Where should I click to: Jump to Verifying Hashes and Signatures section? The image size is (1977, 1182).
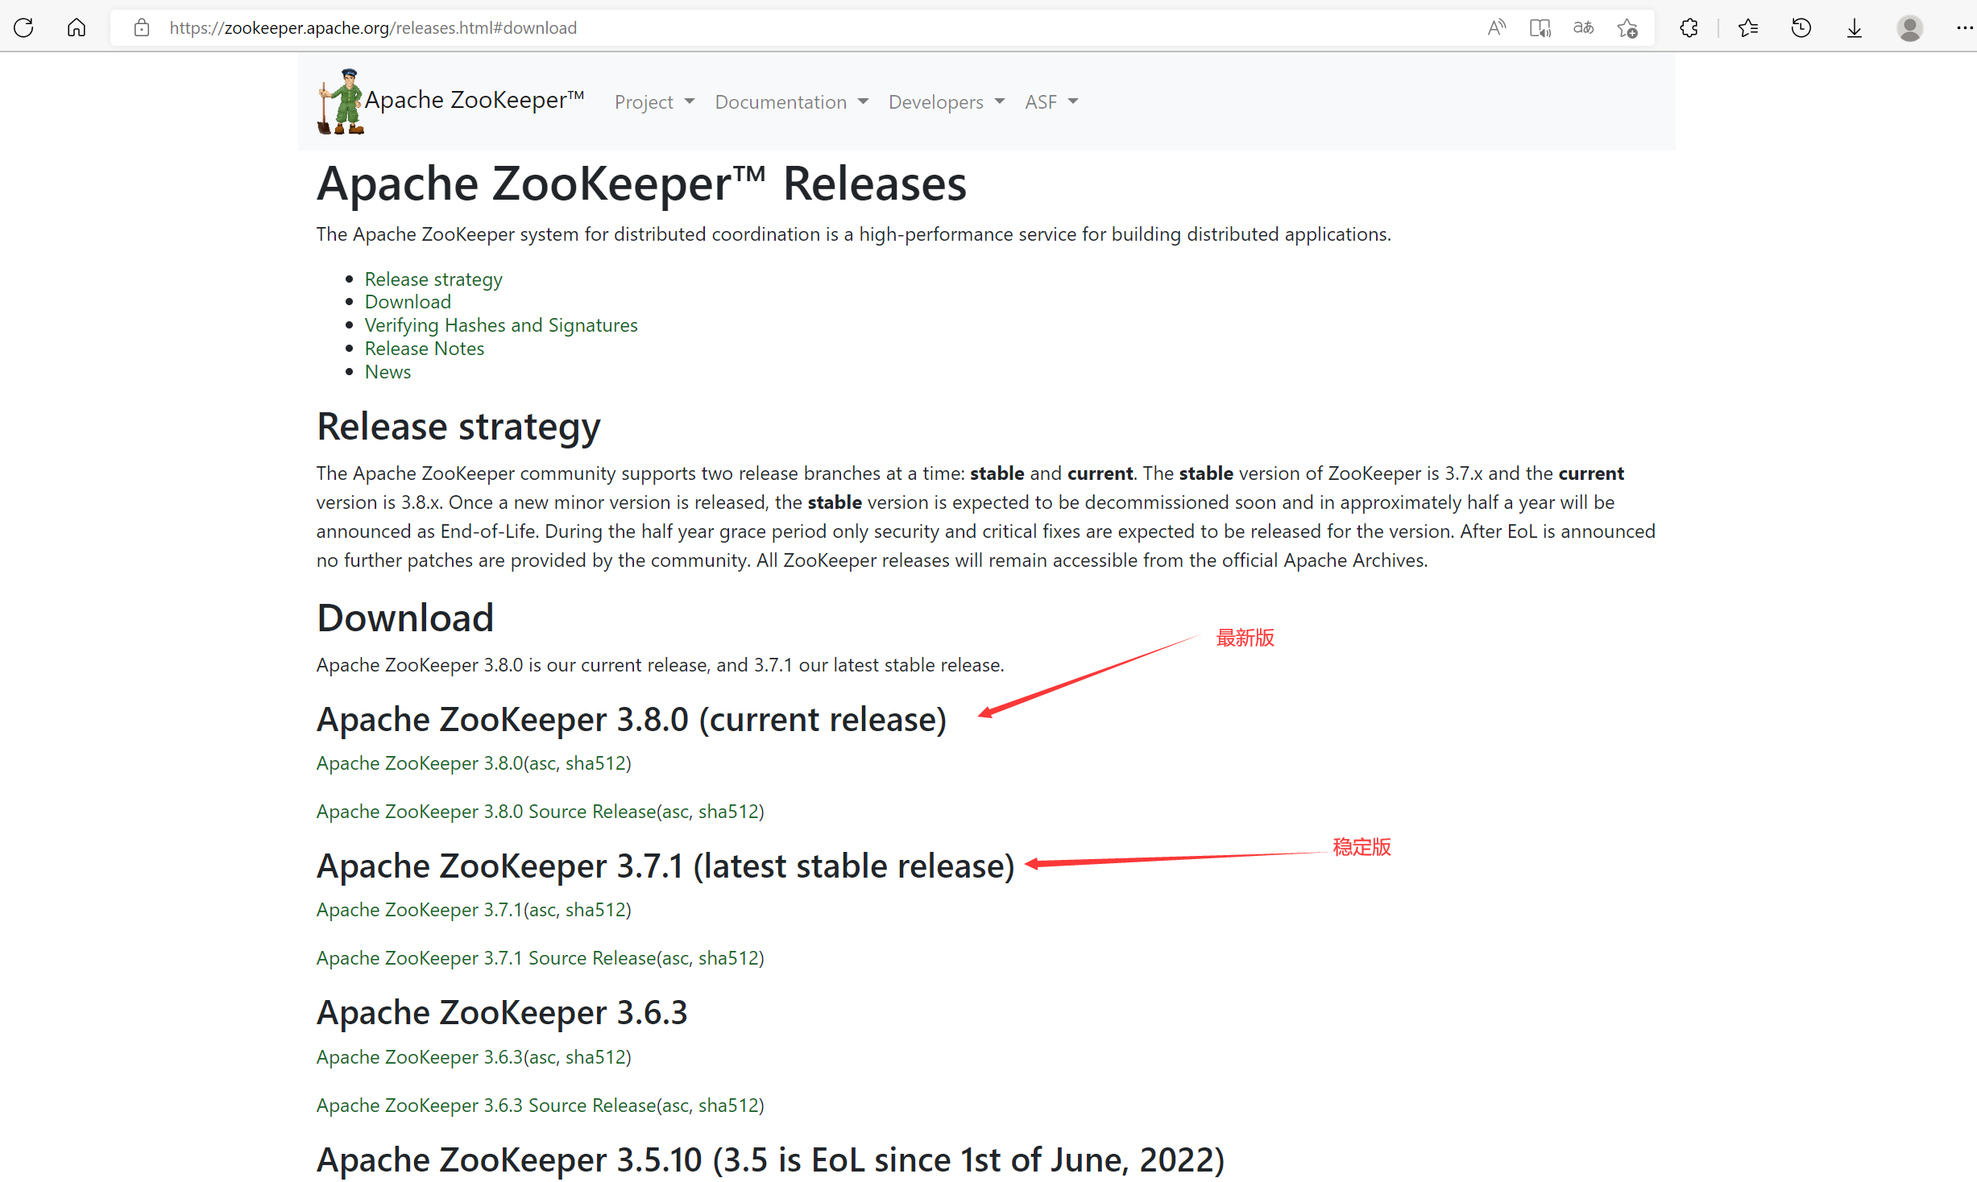(x=500, y=325)
